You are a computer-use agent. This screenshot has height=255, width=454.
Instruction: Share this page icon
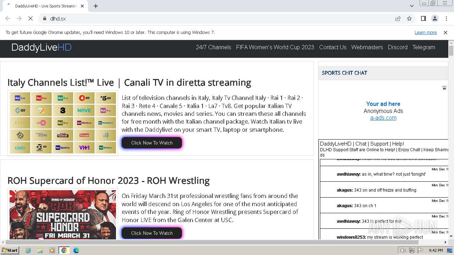click(398, 18)
